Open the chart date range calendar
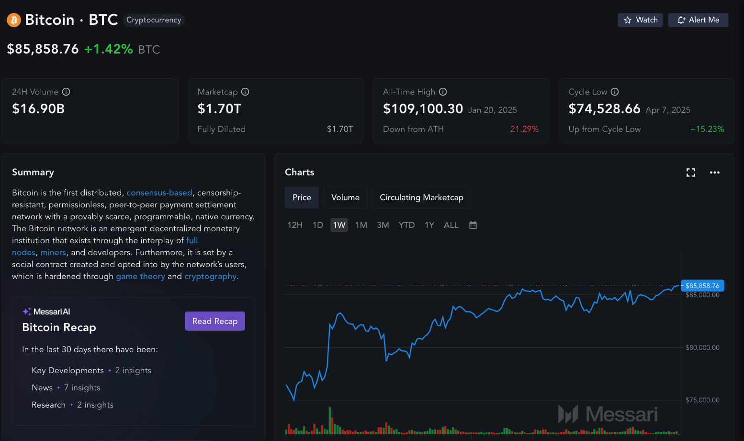 pos(473,225)
